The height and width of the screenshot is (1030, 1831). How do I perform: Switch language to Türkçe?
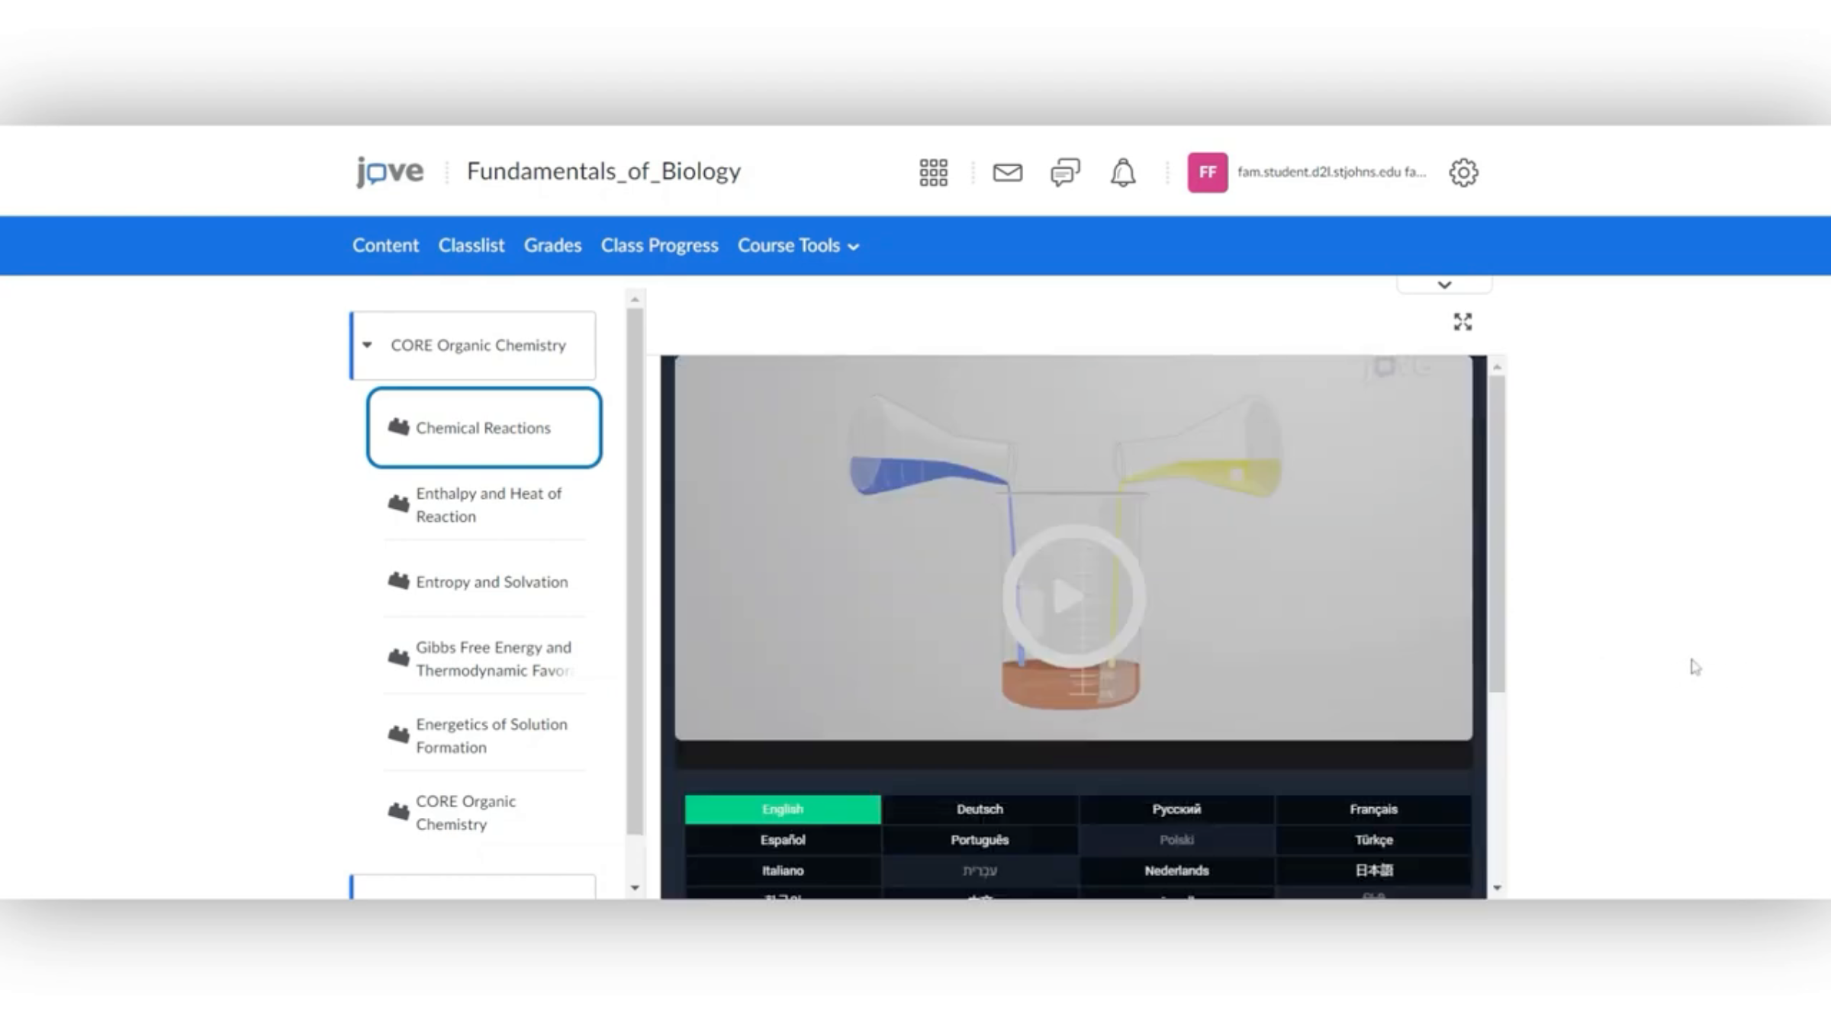(x=1373, y=840)
